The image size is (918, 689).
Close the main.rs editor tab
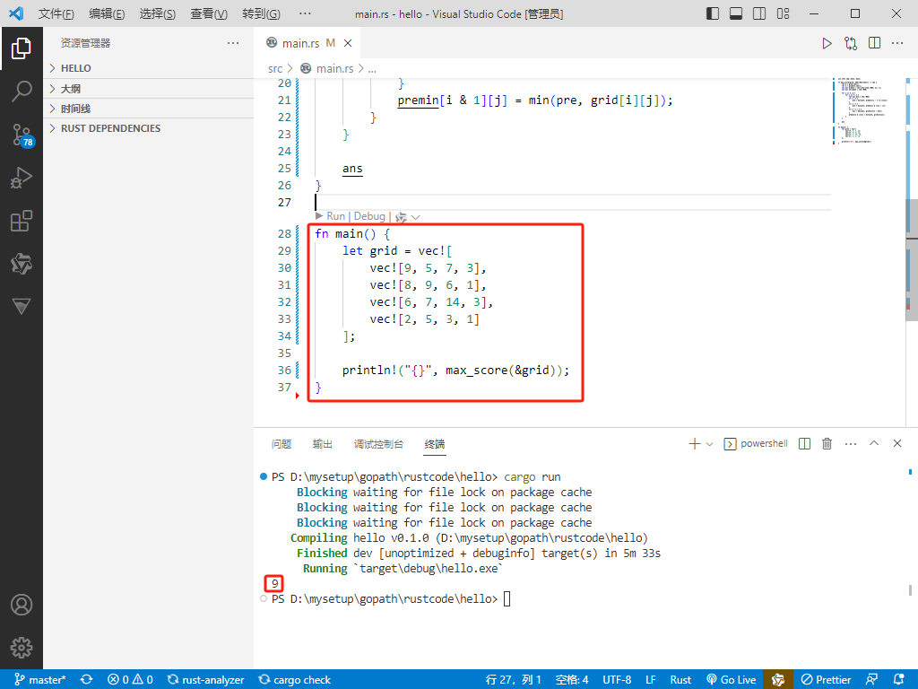[x=348, y=43]
